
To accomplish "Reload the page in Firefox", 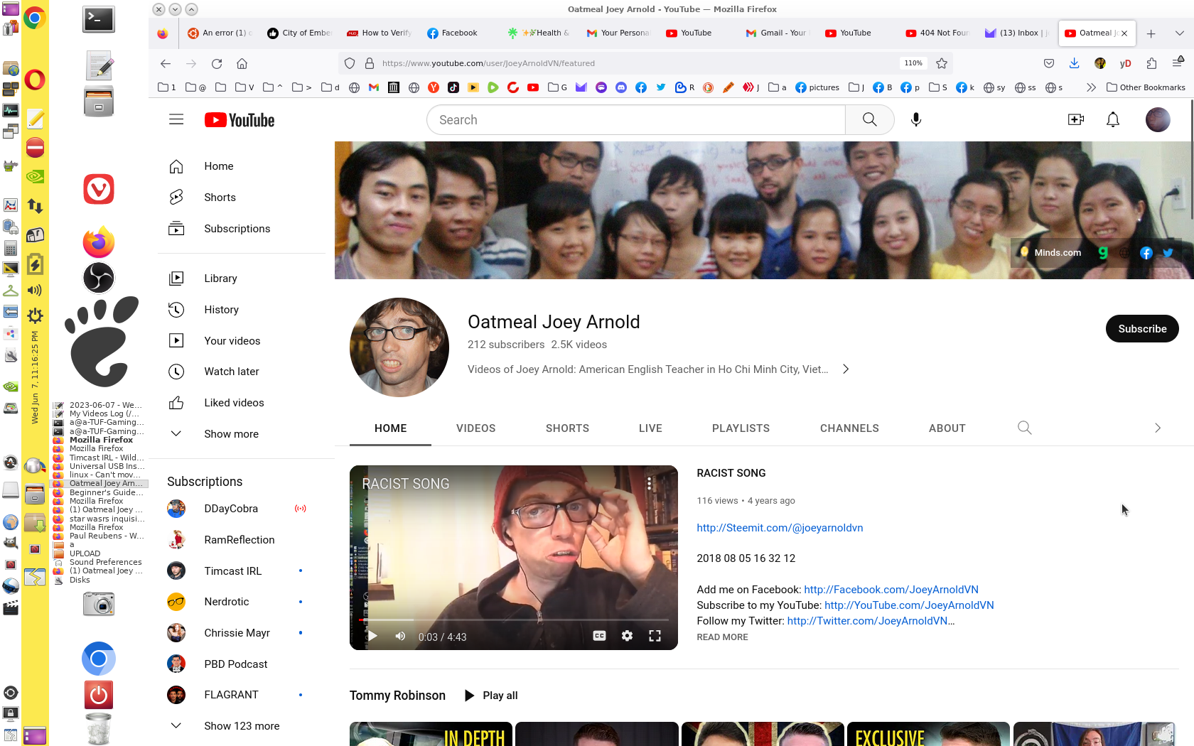I will coord(217,63).
